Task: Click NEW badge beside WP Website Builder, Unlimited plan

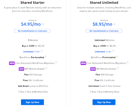Action: tap(93, 69)
